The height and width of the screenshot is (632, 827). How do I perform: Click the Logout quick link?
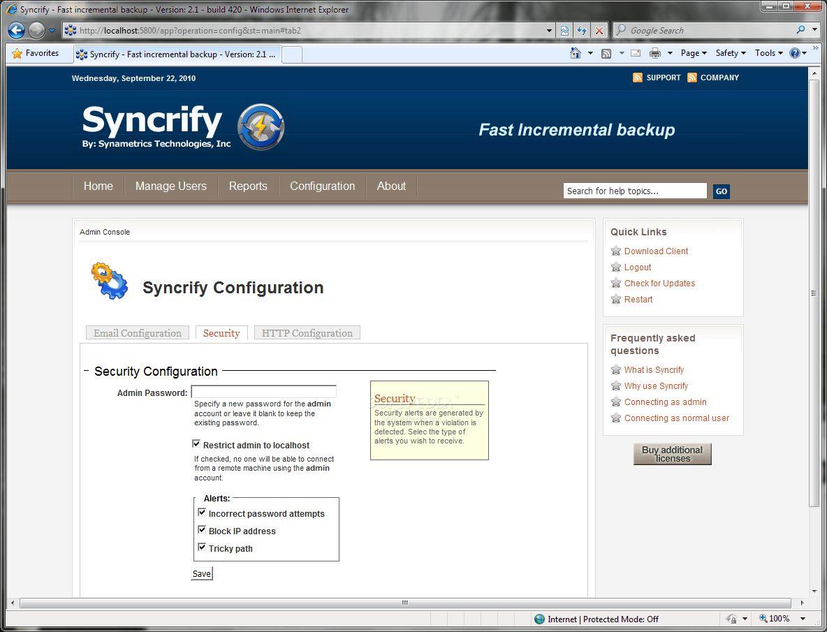click(x=638, y=267)
